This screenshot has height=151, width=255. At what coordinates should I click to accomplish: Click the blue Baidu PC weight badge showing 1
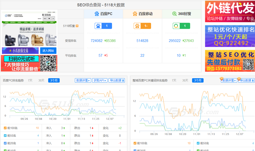click(x=103, y=26)
